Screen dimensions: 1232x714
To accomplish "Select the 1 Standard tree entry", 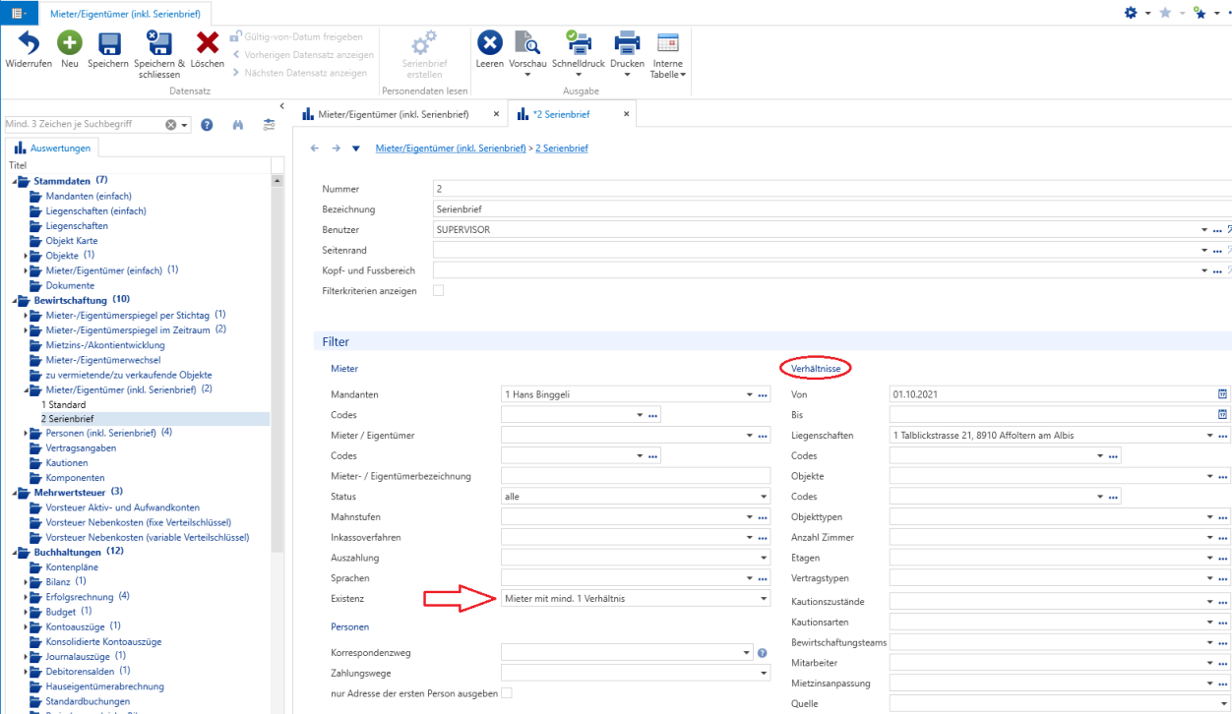I will (64, 404).
